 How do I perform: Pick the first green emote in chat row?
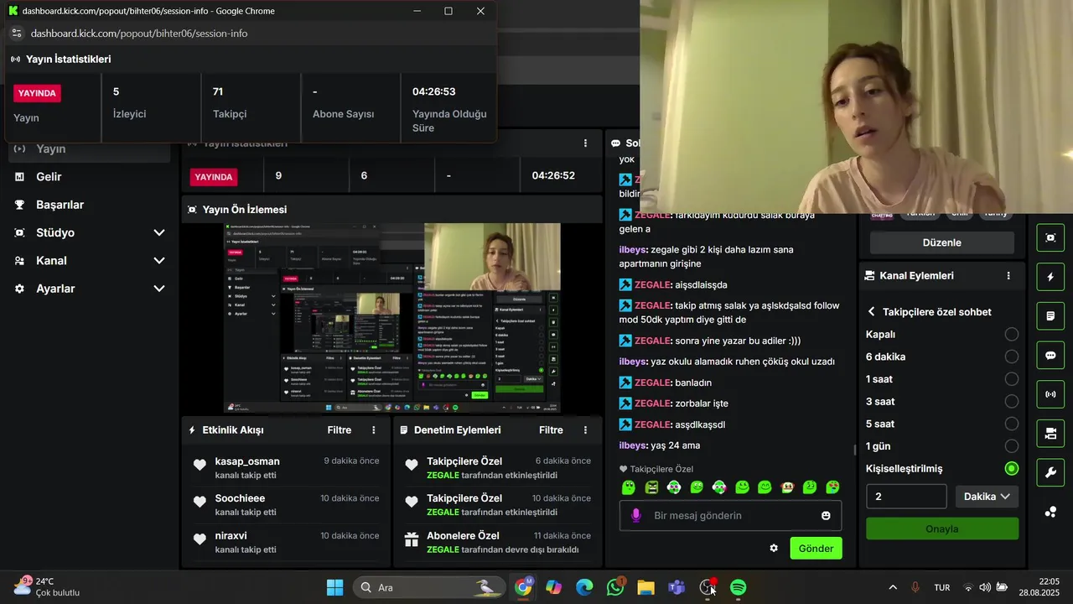629,487
